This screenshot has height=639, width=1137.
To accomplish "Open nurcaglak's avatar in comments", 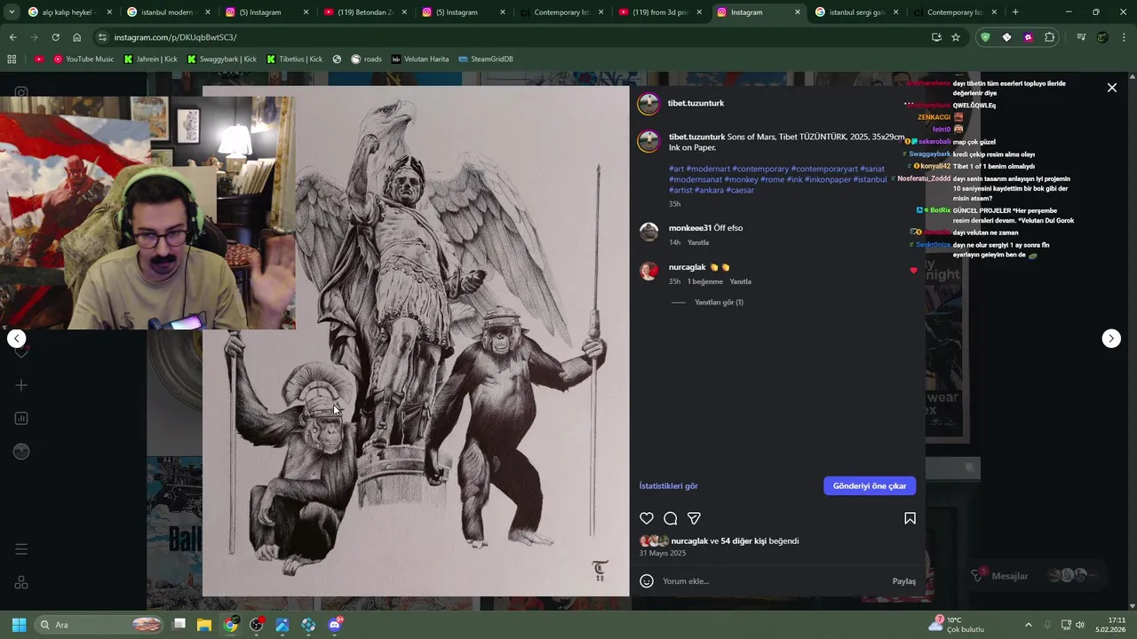I will point(649,271).
